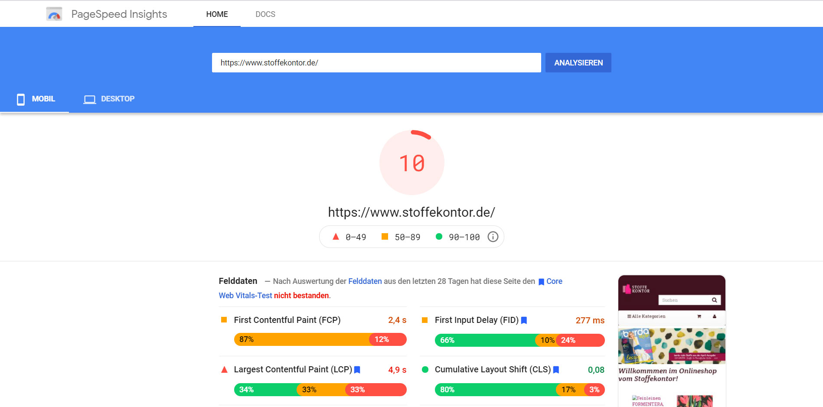Click the Feinleinen FORMENTERA image in preview

click(x=647, y=401)
